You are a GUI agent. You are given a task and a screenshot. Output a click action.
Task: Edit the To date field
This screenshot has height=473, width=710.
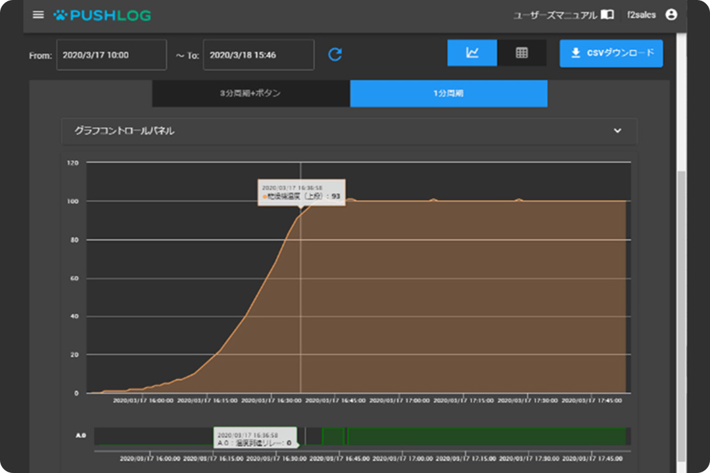[x=258, y=55]
